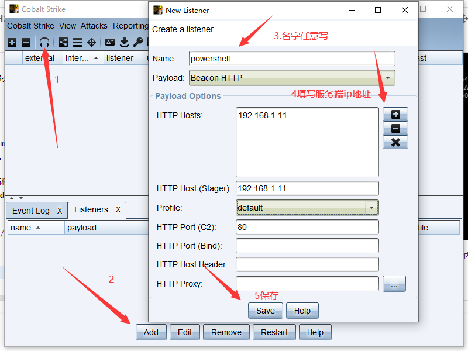Viewport: 468px width, 351px height.
Task: Close the Event Log tab
Action: pos(60,211)
